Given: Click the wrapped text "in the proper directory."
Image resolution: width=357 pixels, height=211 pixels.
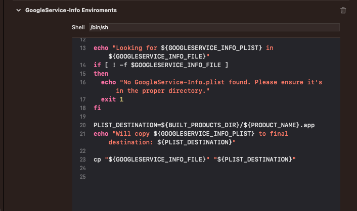Looking at the screenshot, I should click(162, 91).
